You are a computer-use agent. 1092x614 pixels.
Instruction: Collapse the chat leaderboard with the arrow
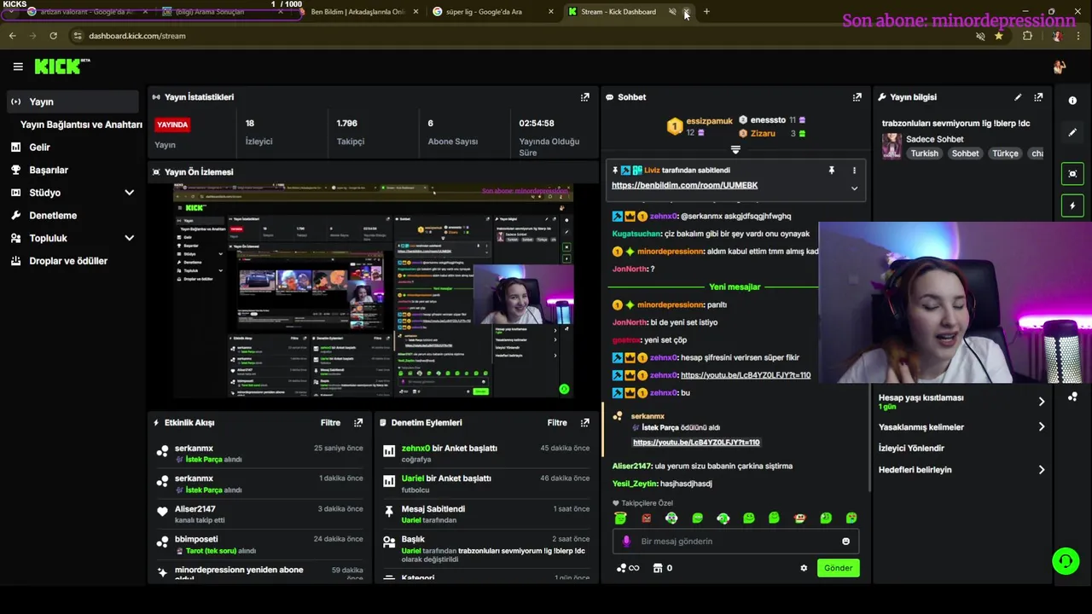(x=735, y=149)
